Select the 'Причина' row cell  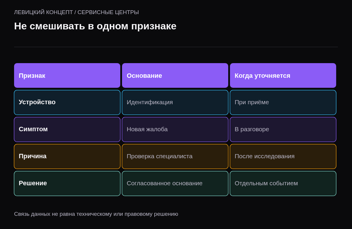(x=67, y=156)
